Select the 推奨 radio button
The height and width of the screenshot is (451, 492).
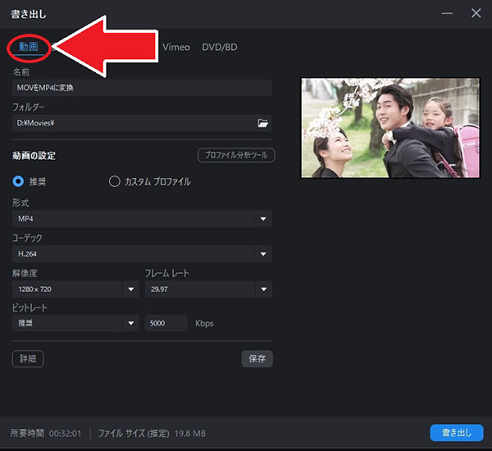18,181
